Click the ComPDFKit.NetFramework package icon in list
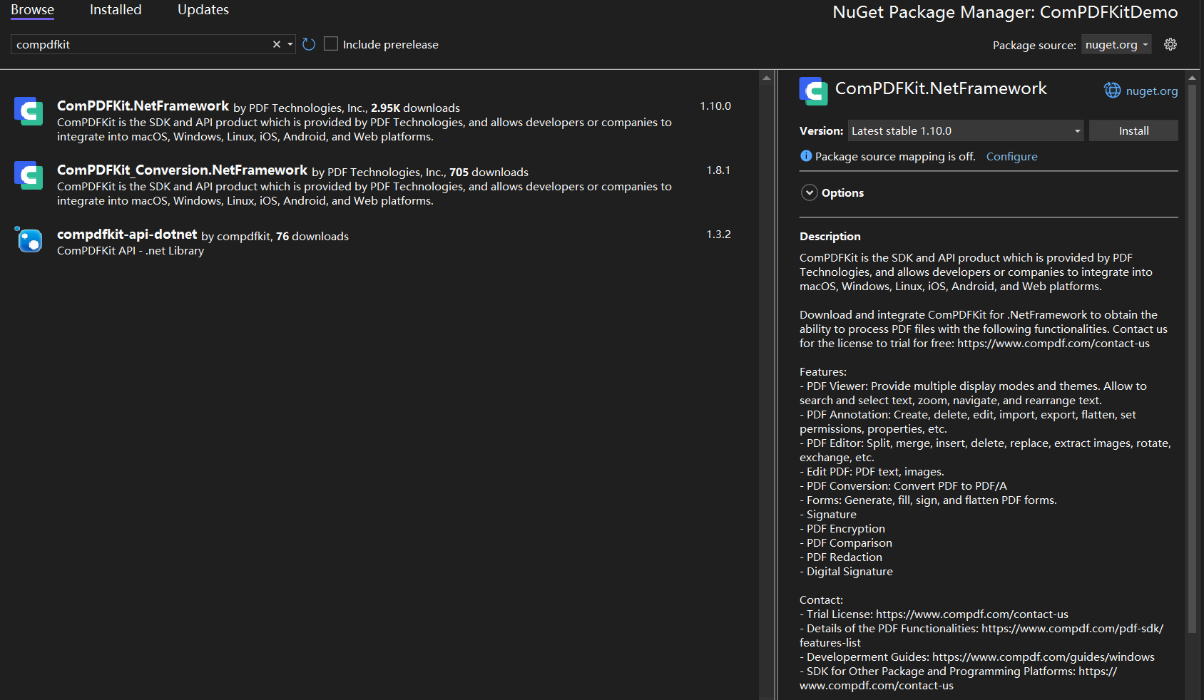 point(29,111)
